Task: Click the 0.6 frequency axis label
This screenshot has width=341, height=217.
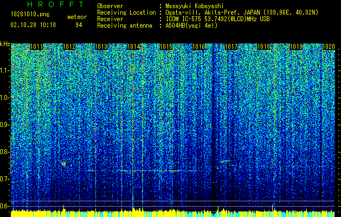Action: pos(4,206)
